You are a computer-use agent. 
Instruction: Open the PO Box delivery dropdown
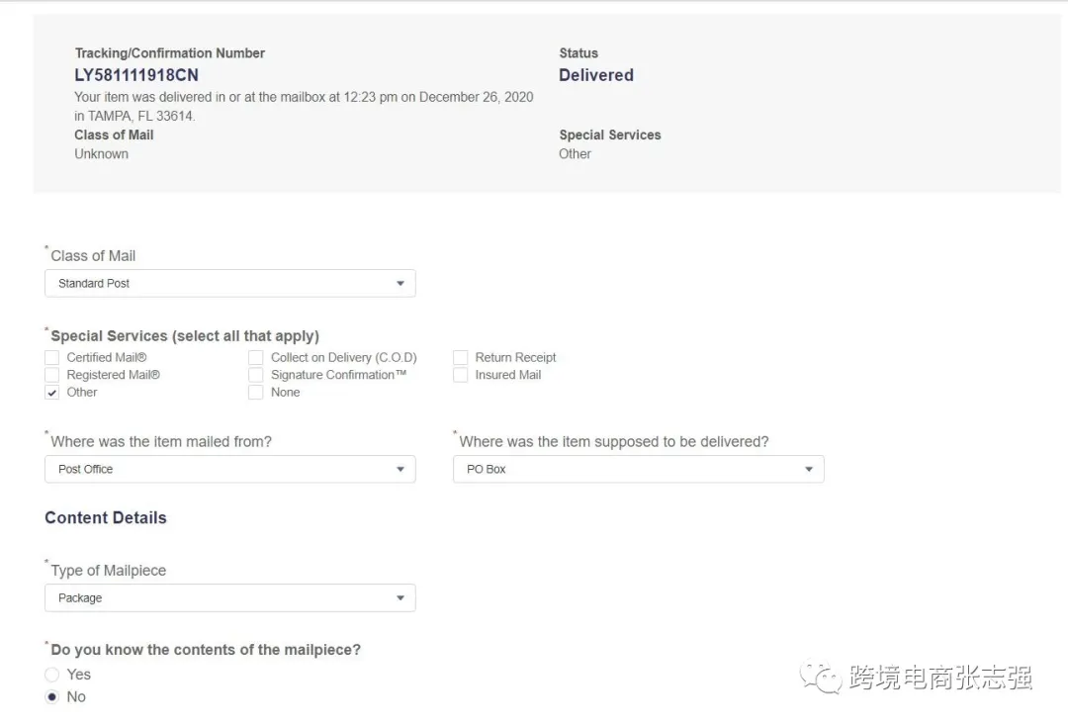coord(638,470)
